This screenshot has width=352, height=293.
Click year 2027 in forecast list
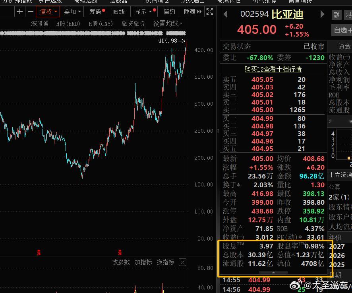(337, 246)
